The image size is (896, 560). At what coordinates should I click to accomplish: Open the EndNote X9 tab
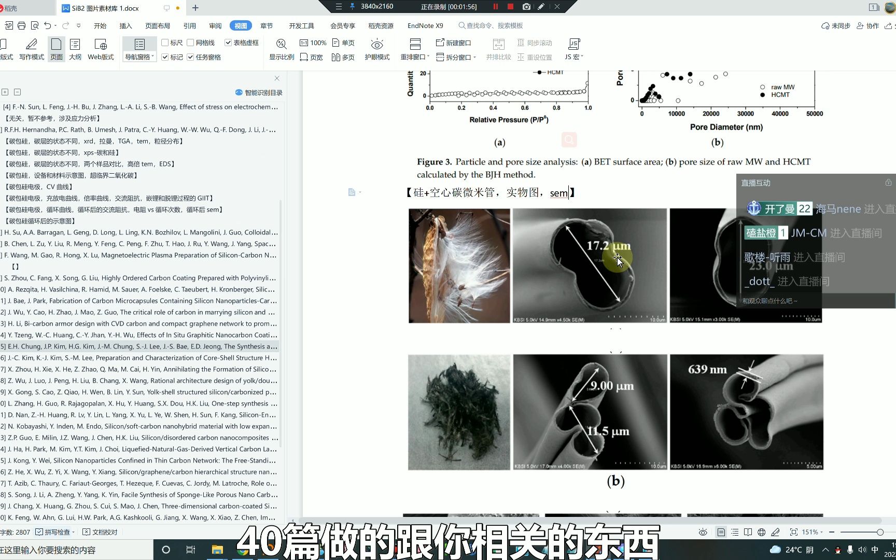425,25
